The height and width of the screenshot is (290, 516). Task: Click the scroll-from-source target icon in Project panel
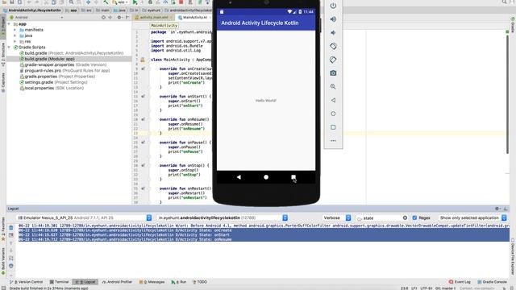pos(103,17)
